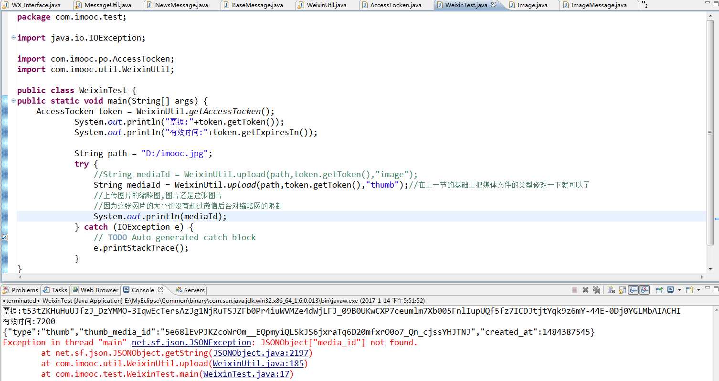Click the Problems tab warning icon
719x381 pixels.
point(6,290)
